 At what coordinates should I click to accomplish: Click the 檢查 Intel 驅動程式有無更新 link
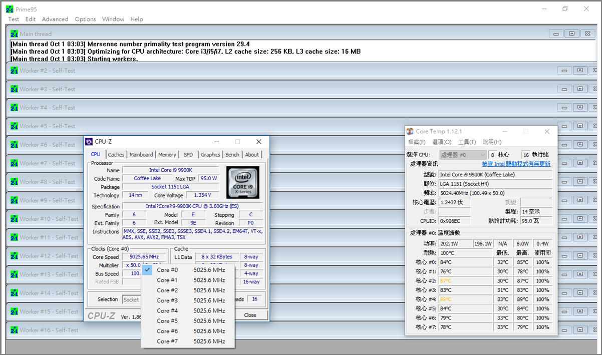[x=516, y=164]
